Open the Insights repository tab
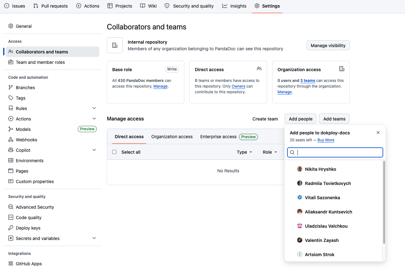405x271 pixels. tap(234, 6)
